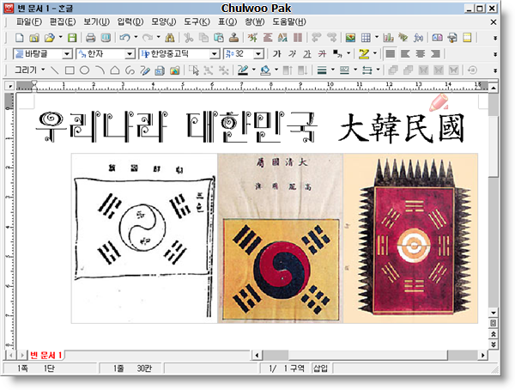
Task: Click next page double-arrow button
Action: point(494,344)
